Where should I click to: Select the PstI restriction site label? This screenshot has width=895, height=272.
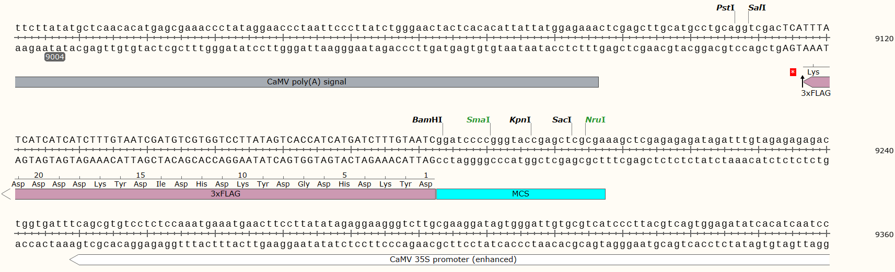pos(725,8)
